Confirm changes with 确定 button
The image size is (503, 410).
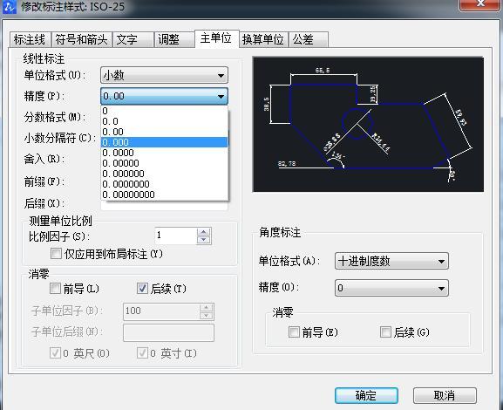366,395
